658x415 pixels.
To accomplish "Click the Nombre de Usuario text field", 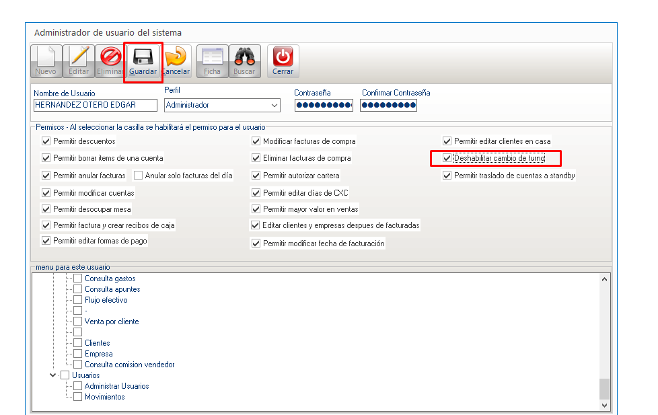I will tap(95, 106).
